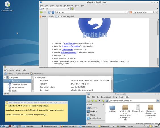
Task: Click the new tab icon in Downloads toolbar
Action: tap(89, 101)
